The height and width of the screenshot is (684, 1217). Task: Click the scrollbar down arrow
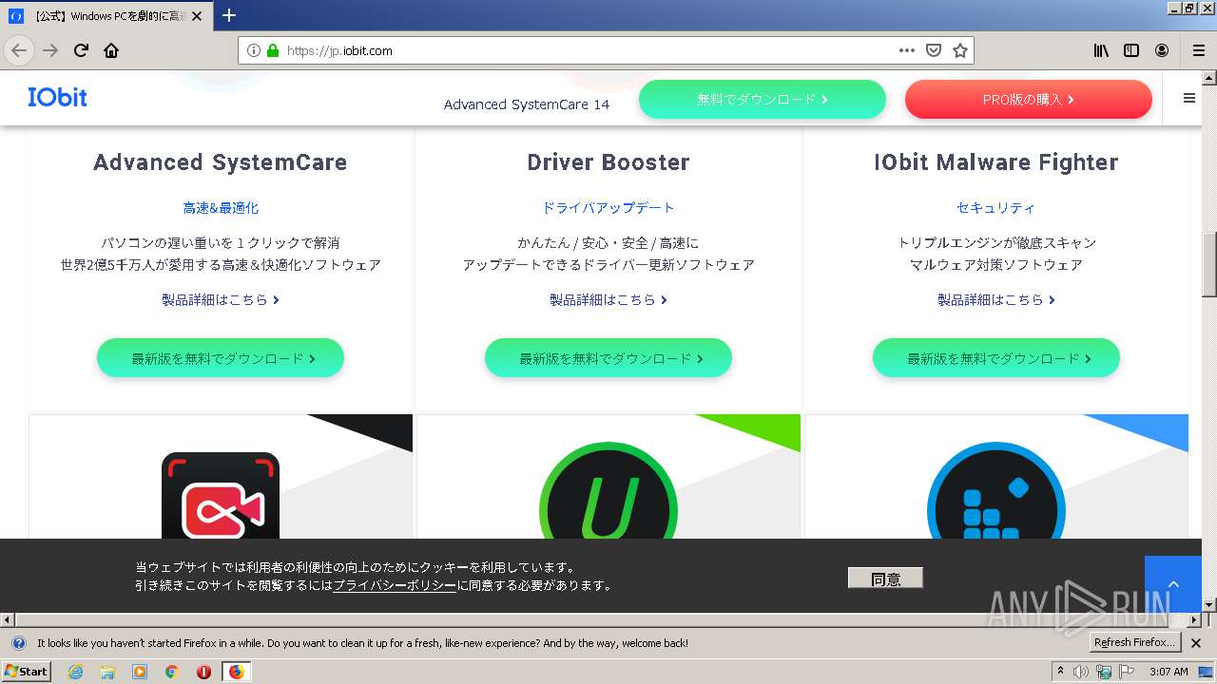tap(1209, 604)
